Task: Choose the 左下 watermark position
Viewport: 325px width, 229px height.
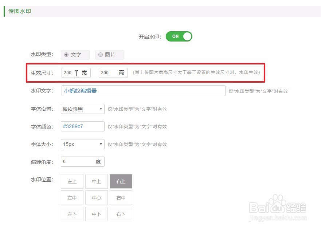Action: pyautogui.click(x=72, y=214)
